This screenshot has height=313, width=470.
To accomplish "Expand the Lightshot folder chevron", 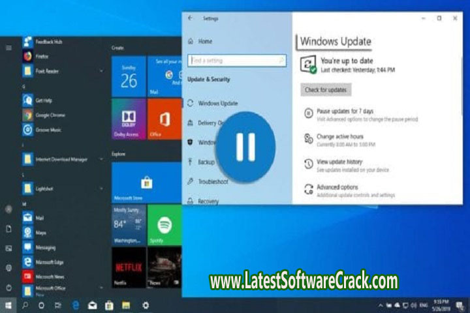I will tap(102, 187).
